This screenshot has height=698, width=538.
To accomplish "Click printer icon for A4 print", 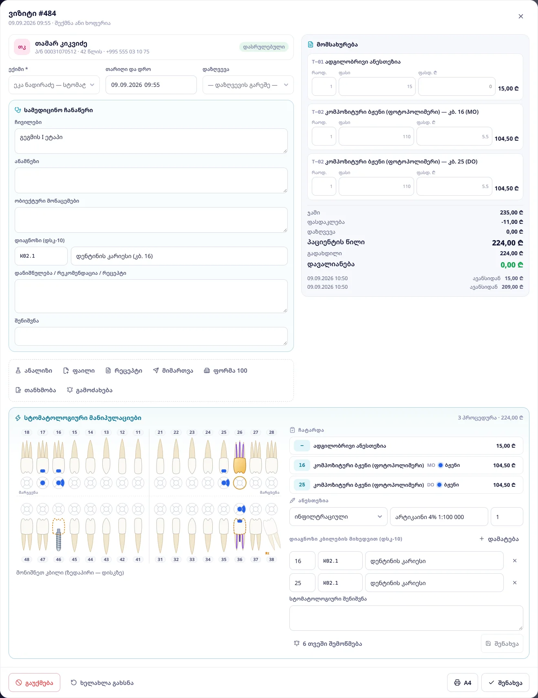I will click(x=457, y=683).
